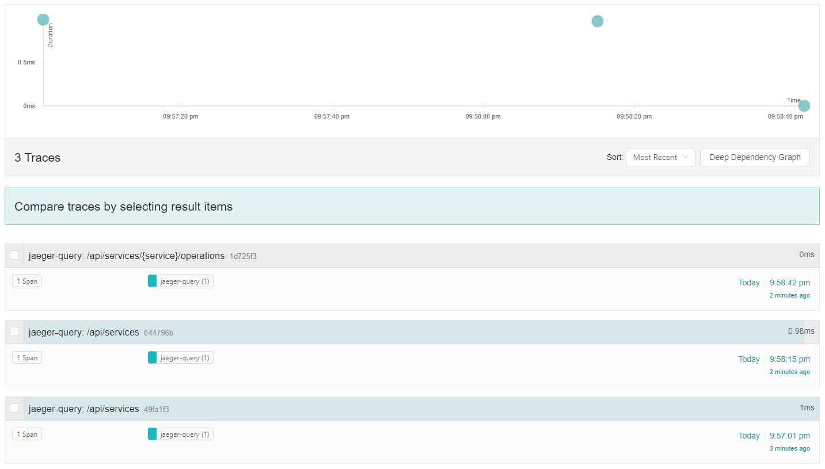Viewport: 825px width, 469px height.
Task: Open the Sort dropdown showing Most Recent
Action: click(660, 157)
